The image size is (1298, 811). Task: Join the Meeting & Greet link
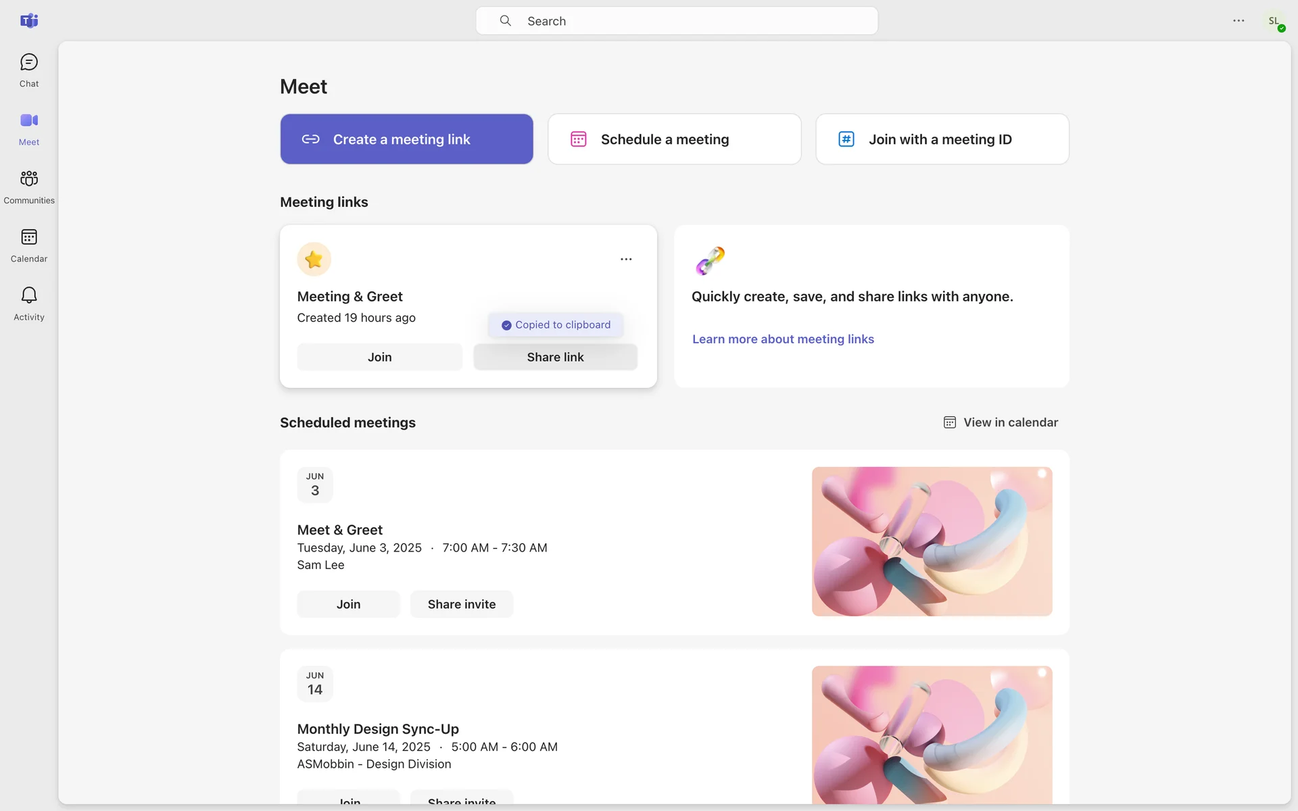(379, 357)
